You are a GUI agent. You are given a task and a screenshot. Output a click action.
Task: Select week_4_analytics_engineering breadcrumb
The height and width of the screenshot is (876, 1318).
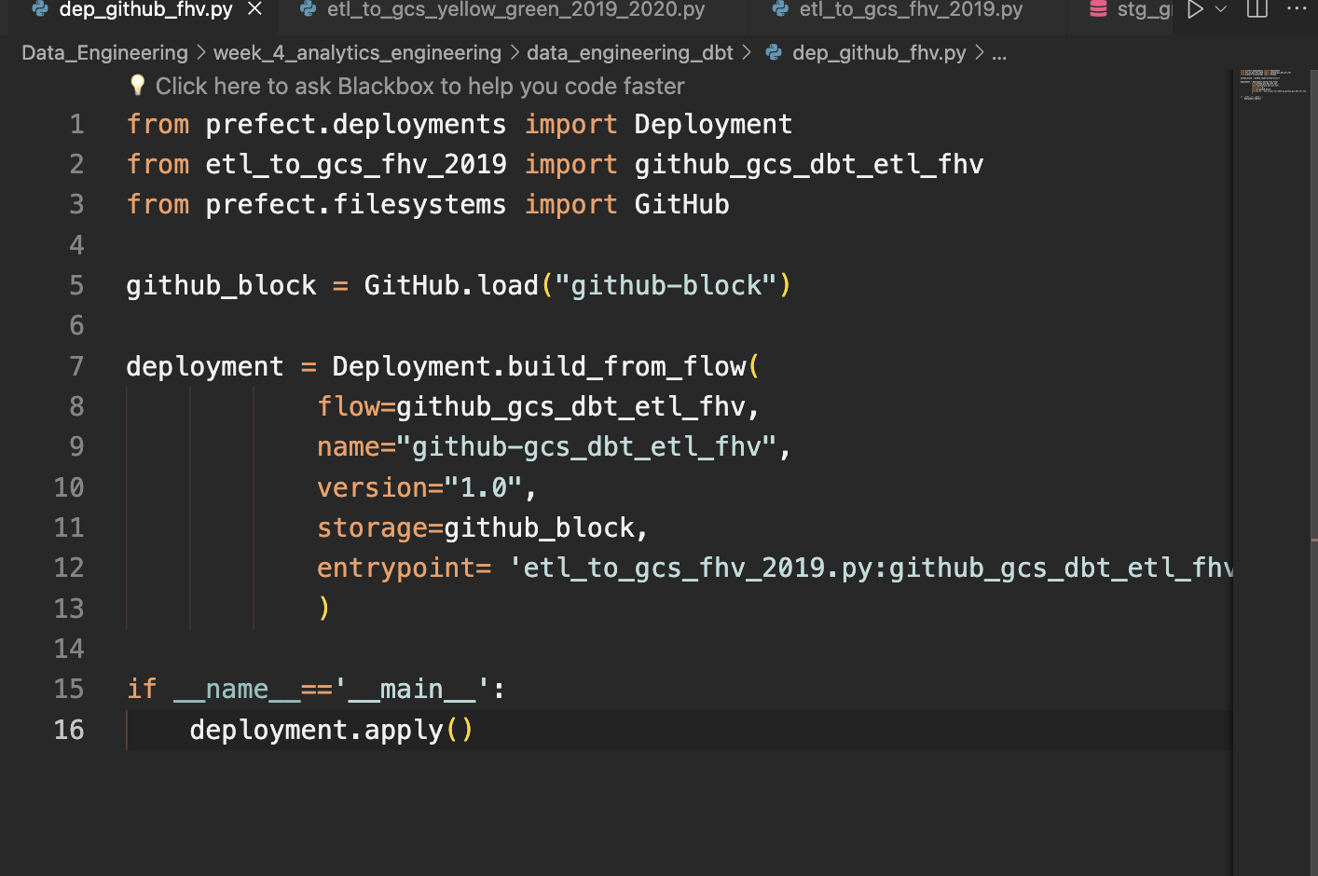[x=357, y=53]
